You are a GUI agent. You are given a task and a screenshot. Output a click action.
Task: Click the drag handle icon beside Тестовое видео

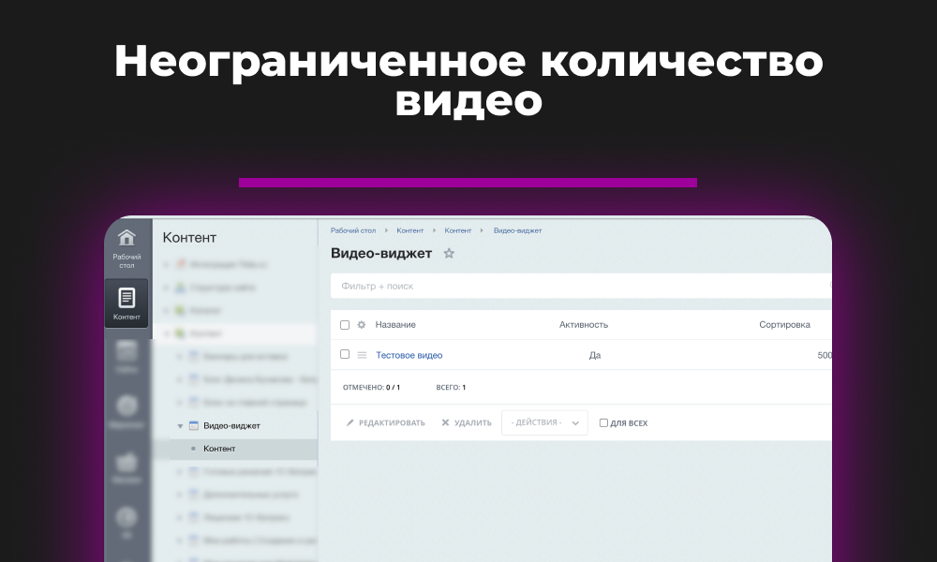pos(361,354)
